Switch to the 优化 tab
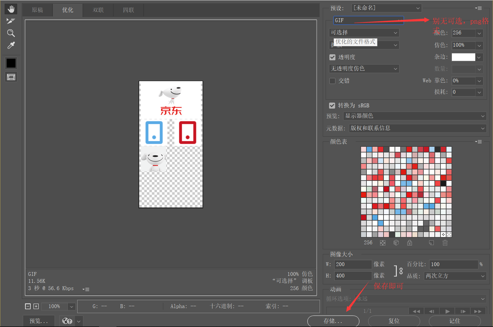This screenshot has height=327, width=493. pos(68,10)
